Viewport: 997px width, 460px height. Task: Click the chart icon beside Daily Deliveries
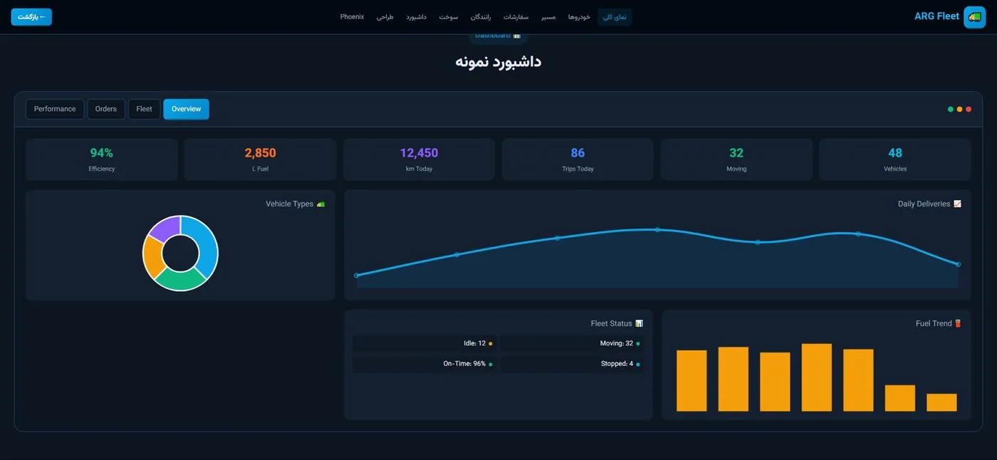pos(957,204)
